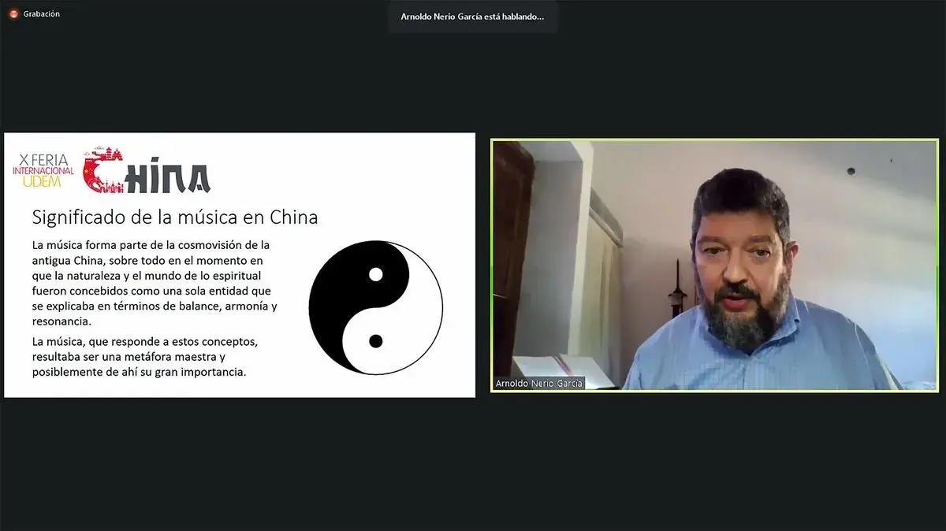Viewport: 946px width, 531px height.
Task: Click the slide title 'Significado de la música en China'
Action: click(175, 217)
